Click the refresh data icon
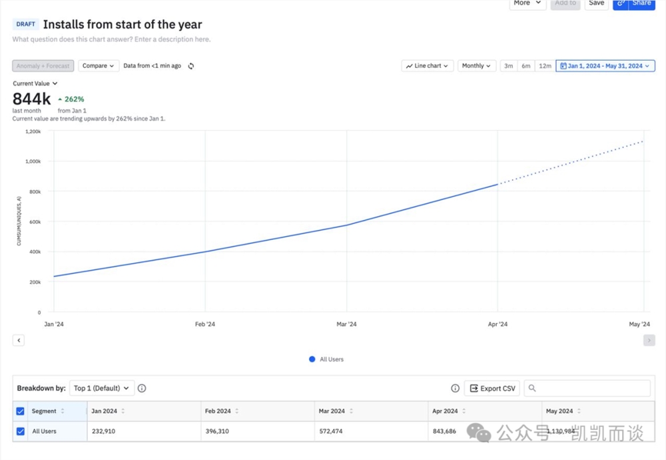 191,66
